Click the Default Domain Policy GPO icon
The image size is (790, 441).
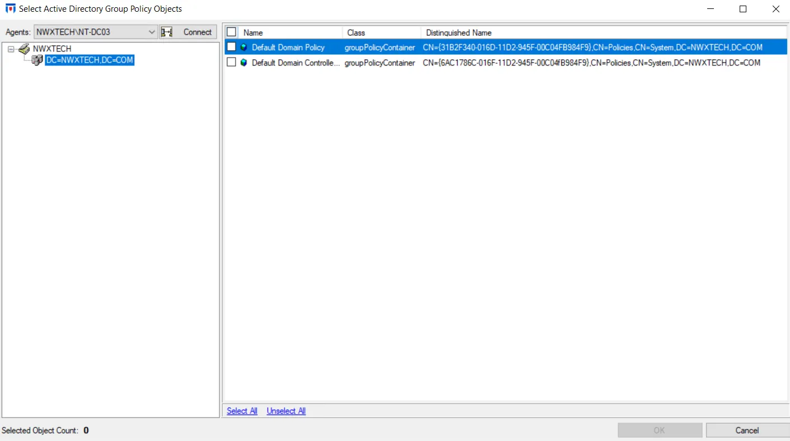244,48
